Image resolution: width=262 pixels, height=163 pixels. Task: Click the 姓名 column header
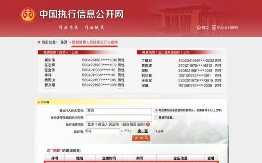coord(80,158)
